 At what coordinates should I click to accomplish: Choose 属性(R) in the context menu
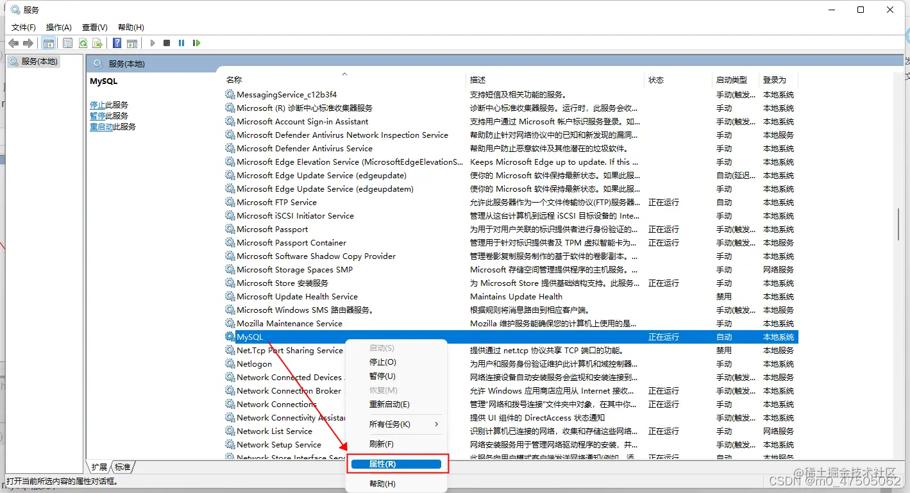click(396, 464)
